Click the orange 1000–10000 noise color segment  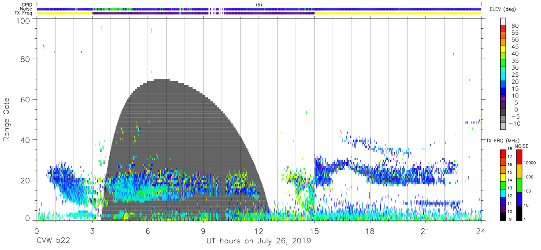tap(519, 171)
